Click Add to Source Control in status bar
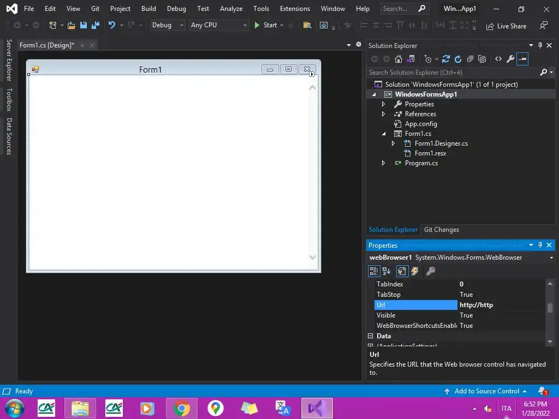Image resolution: width=559 pixels, height=419 pixels. (x=486, y=391)
